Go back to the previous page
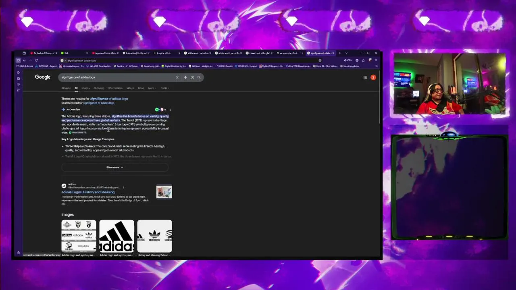This screenshot has width=516, height=290. [x=24, y=60]
